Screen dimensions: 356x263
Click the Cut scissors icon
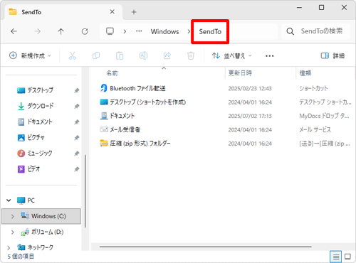73,55
